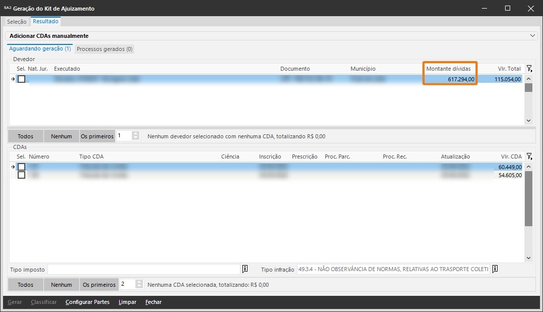Click Nenhum button under the CDAs list
The image size is (543, 312).
pyautogui.click(x=61, y=285)
